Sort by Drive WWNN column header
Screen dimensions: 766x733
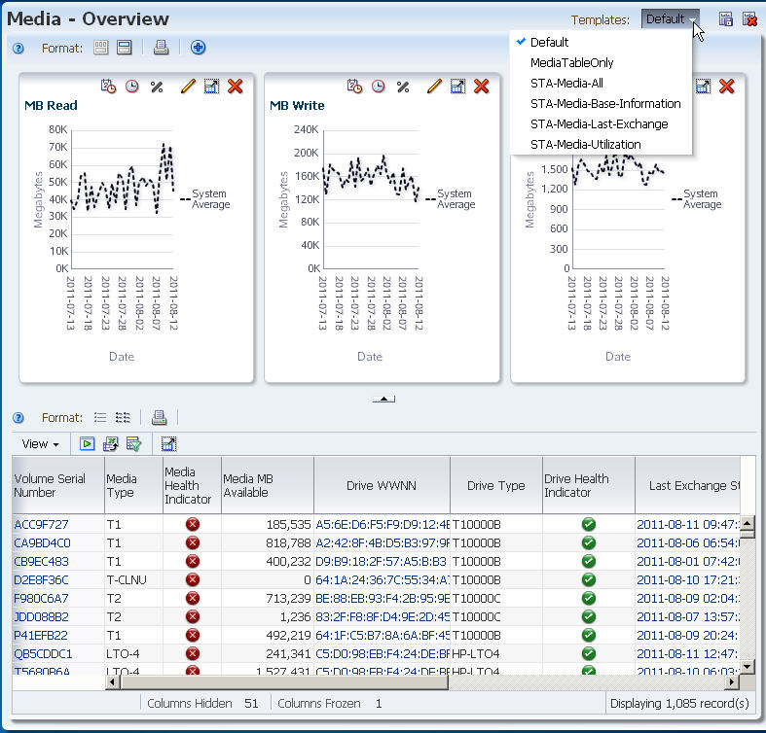pos(382,485)
